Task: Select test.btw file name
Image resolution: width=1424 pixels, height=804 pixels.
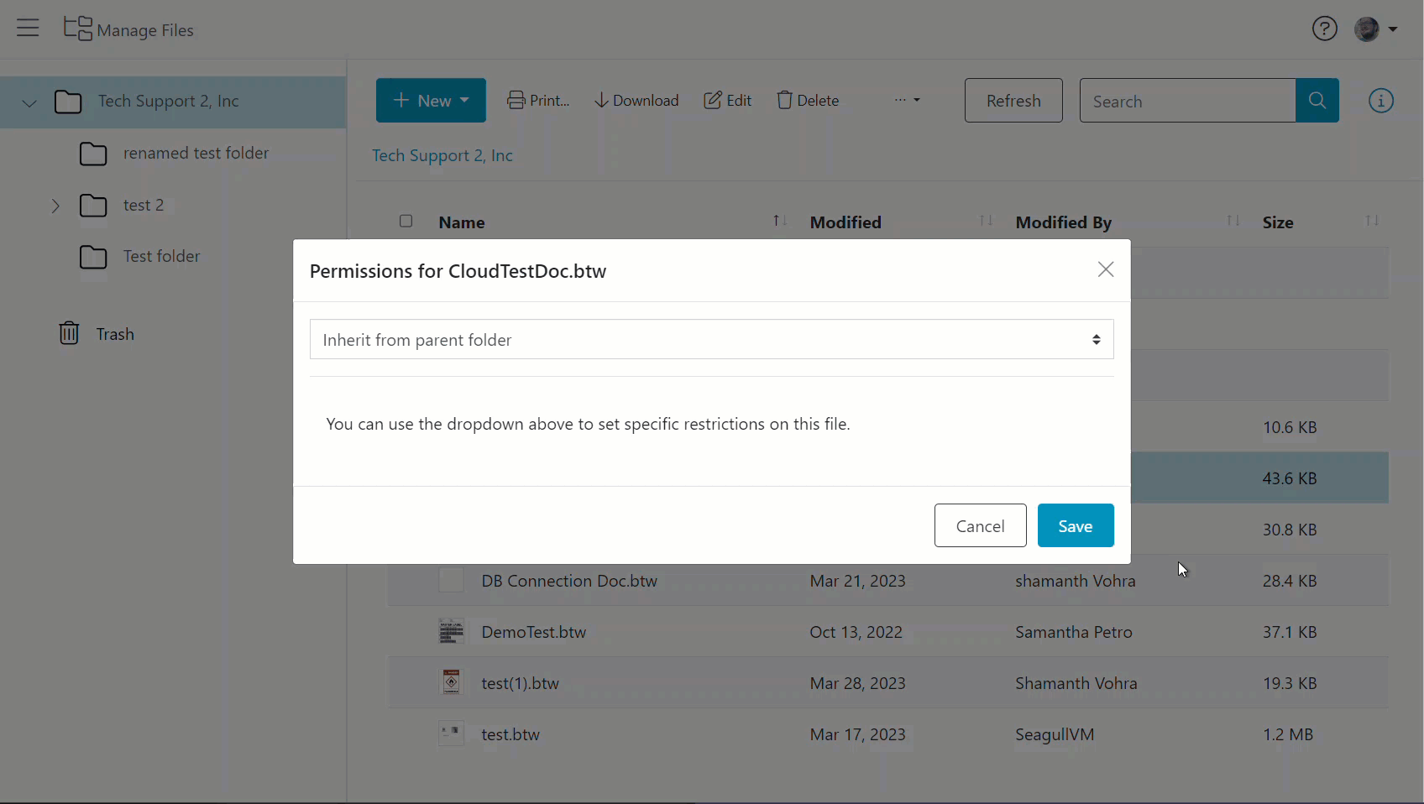Action: coord(510,734)
